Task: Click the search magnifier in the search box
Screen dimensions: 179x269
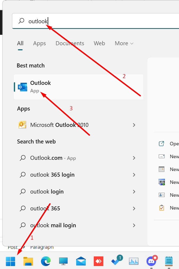Action: coord(21,21)
